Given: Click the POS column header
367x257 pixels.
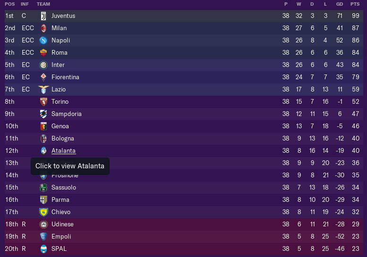Looking at the screenshot, I should pos(10,4).
